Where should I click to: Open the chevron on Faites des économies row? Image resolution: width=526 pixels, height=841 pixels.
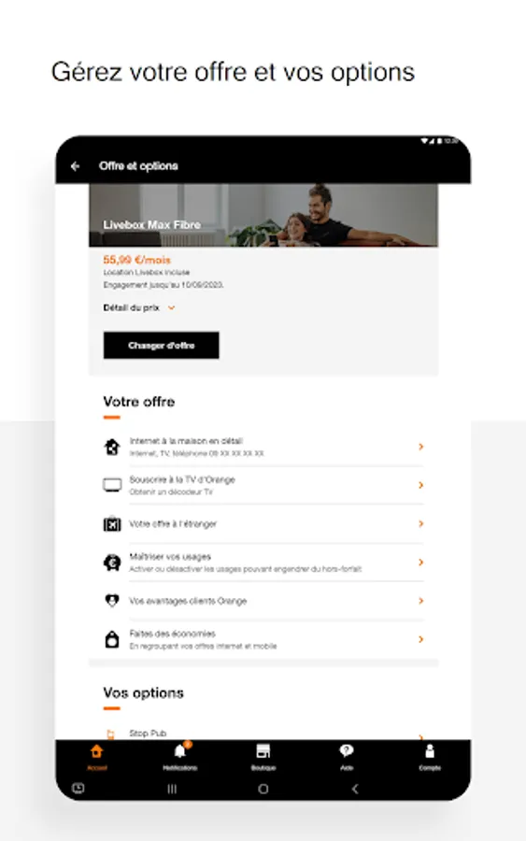(x=421, y=639)
